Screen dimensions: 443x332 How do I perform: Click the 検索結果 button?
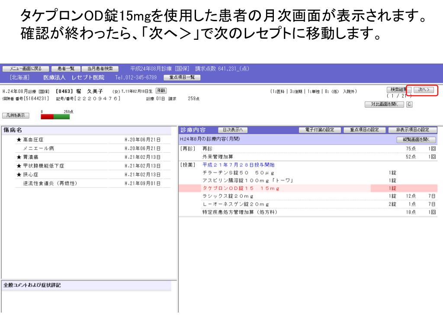(398, 89)
